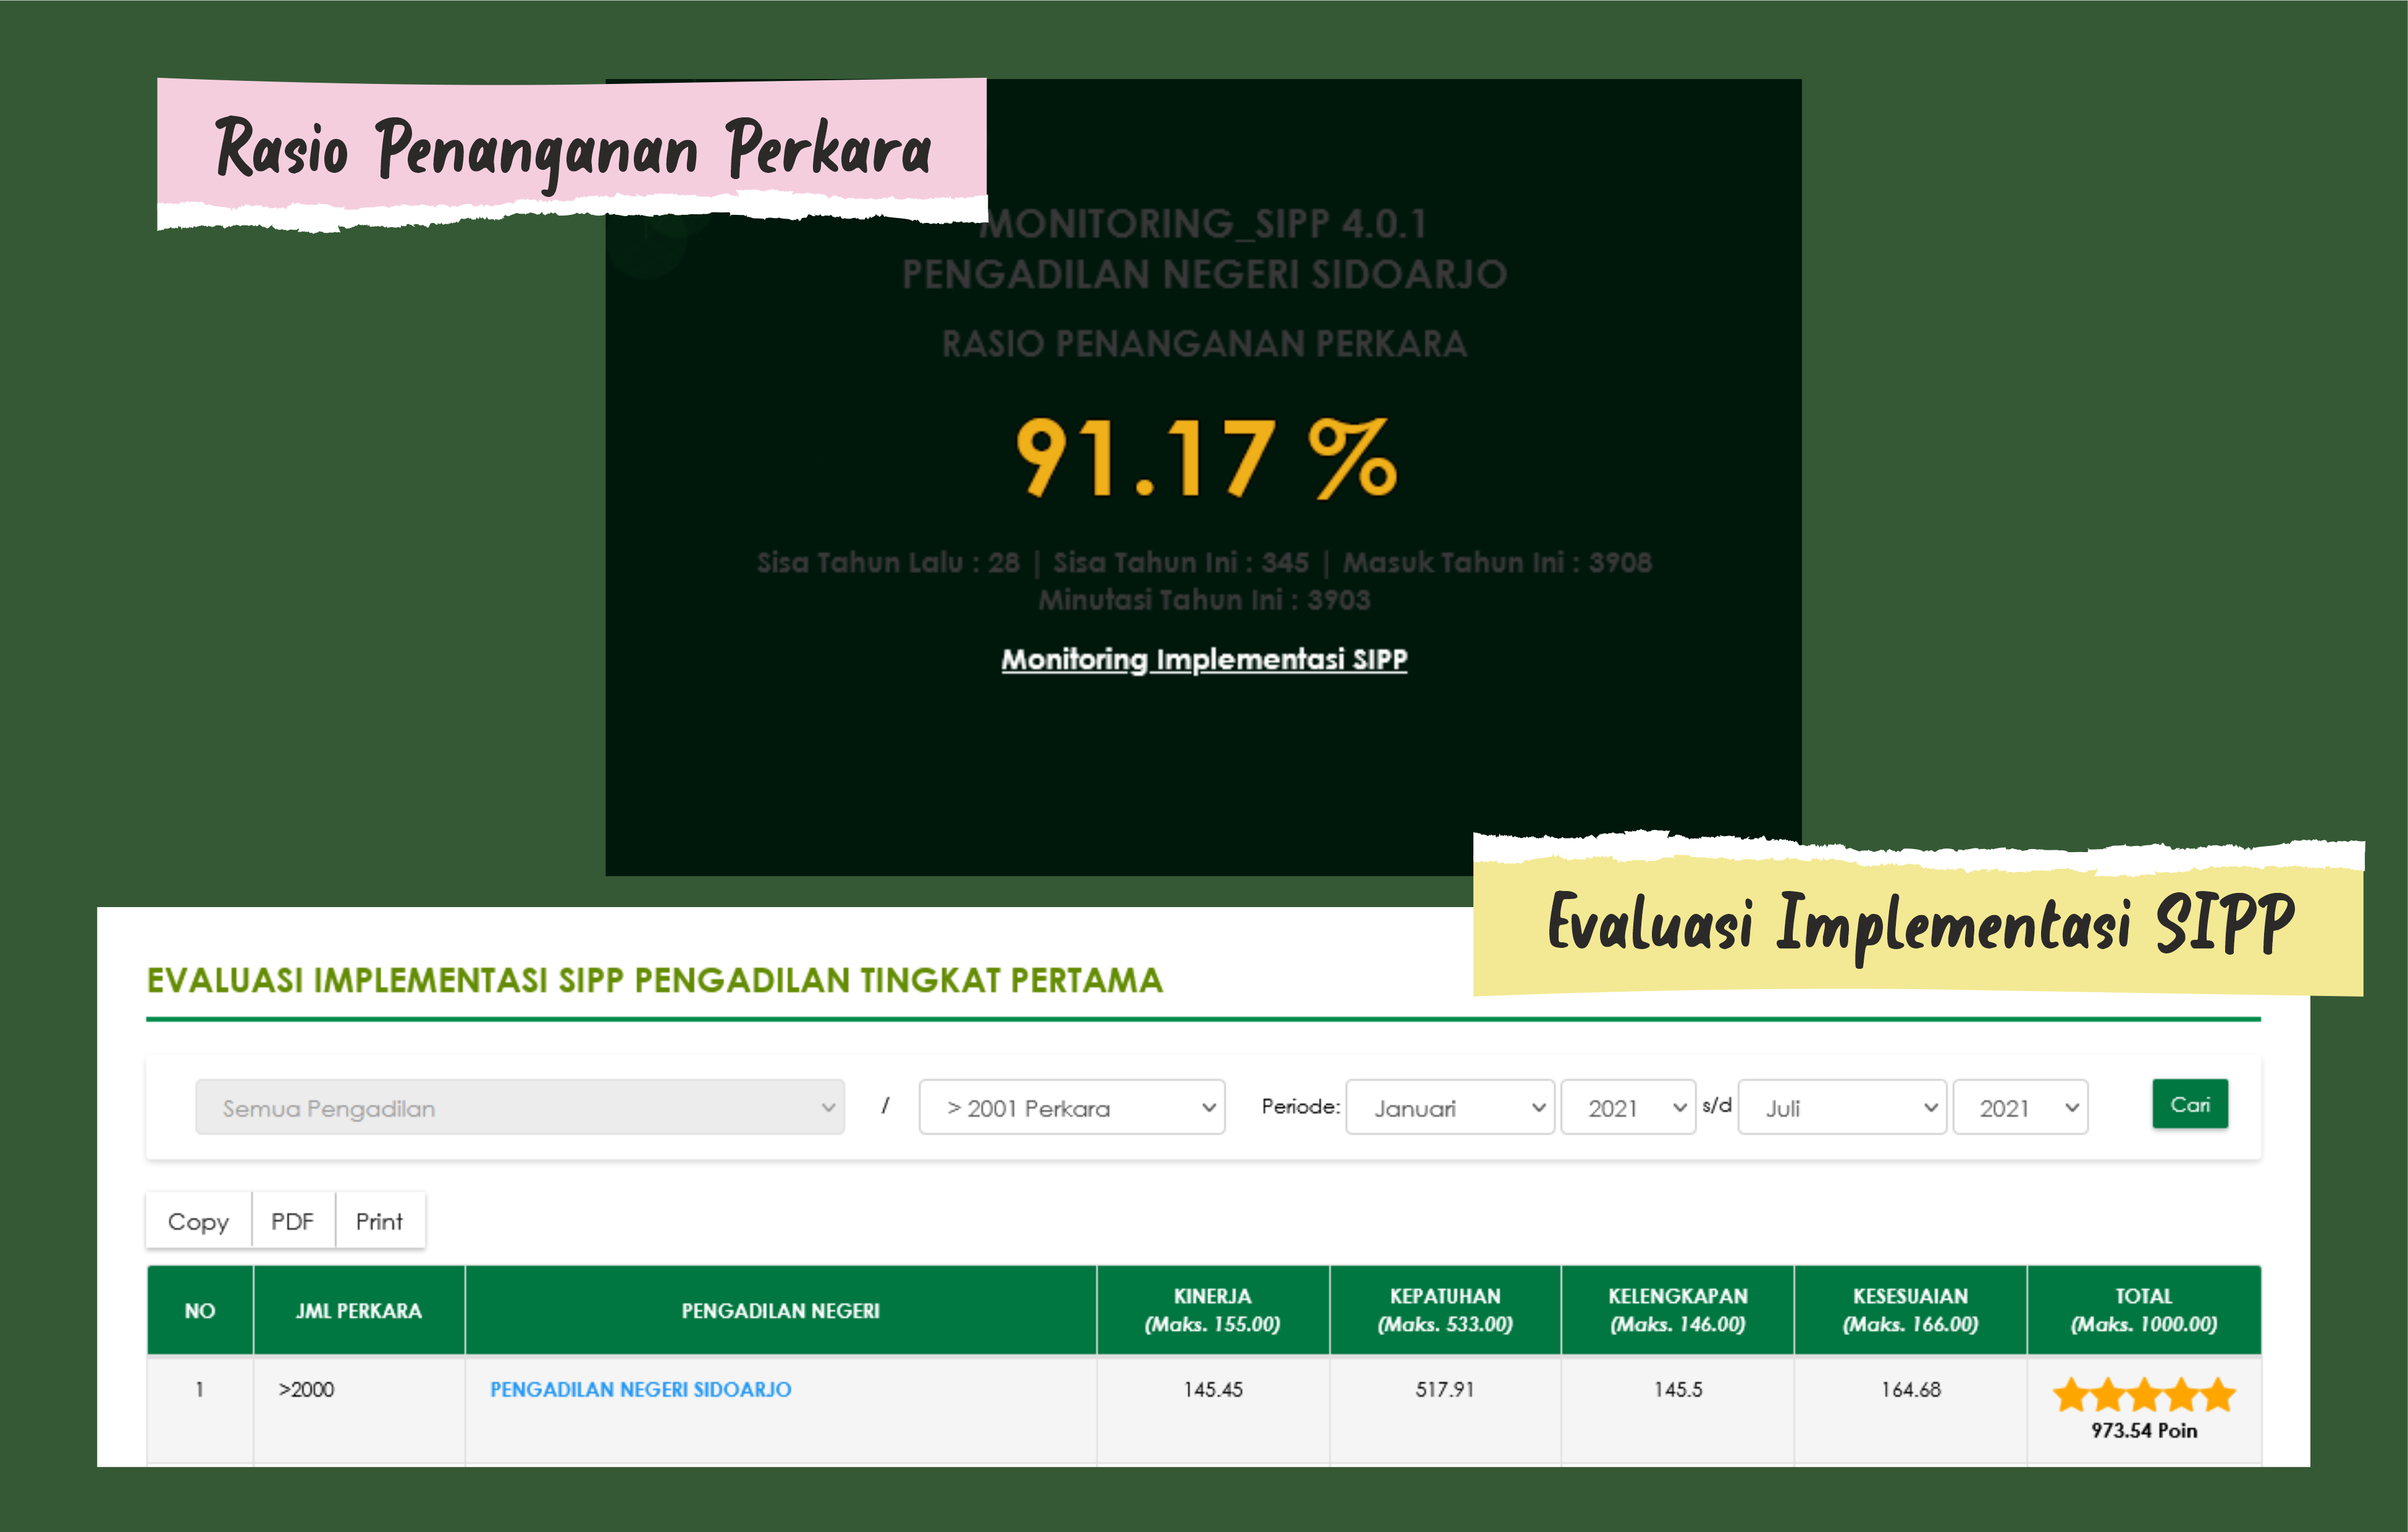Sort by the KINERJA column header
Screen dimensions: 2408x1532
[1213, 1310]
